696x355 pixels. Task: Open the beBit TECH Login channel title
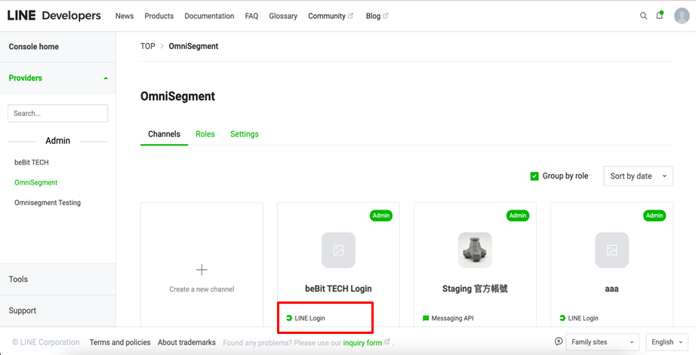coord(338,289)
